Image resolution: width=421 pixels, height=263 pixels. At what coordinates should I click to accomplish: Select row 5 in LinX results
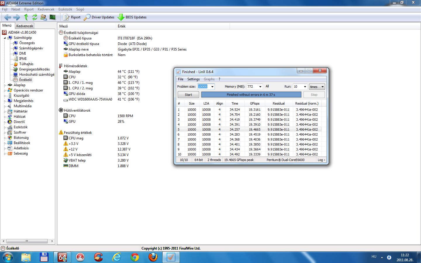point(249,129)
